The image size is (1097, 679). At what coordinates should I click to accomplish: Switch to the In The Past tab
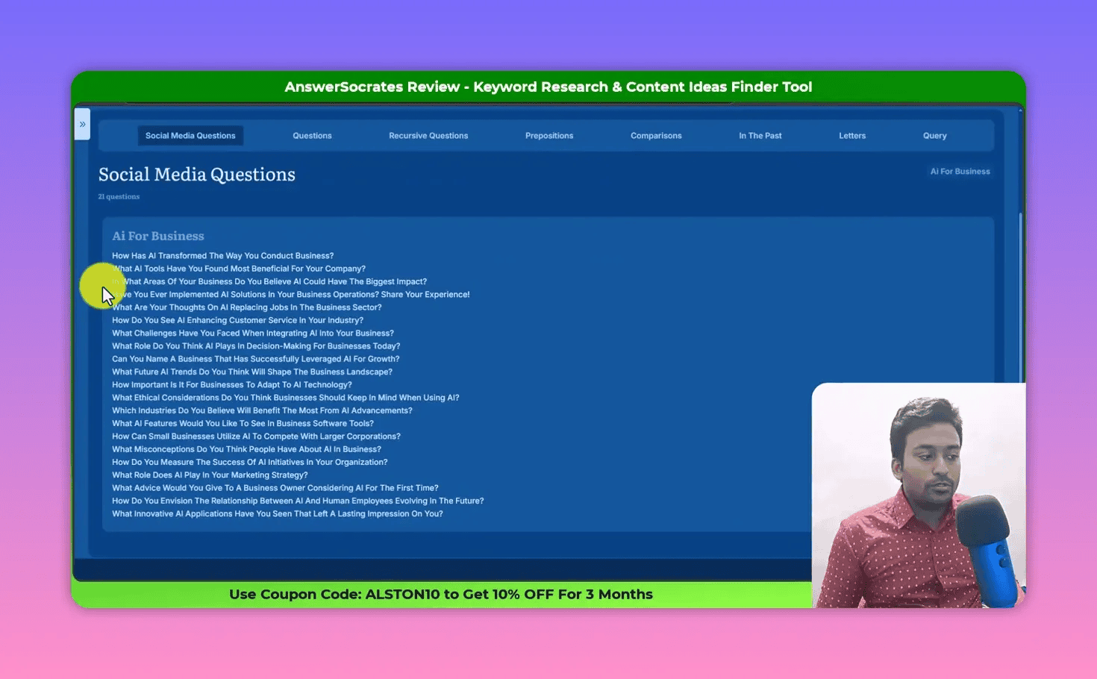click(x=760, y=136)
